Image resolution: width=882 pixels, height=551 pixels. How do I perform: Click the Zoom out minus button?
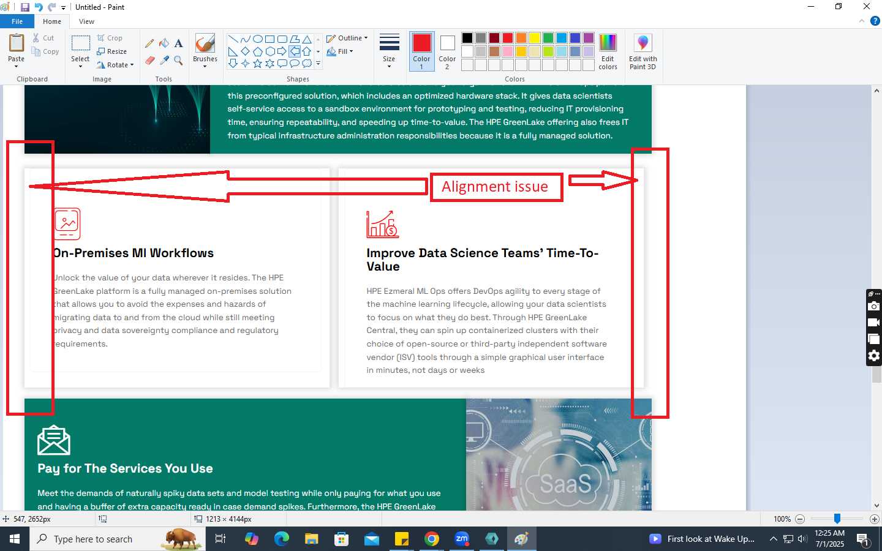[800, 519]
